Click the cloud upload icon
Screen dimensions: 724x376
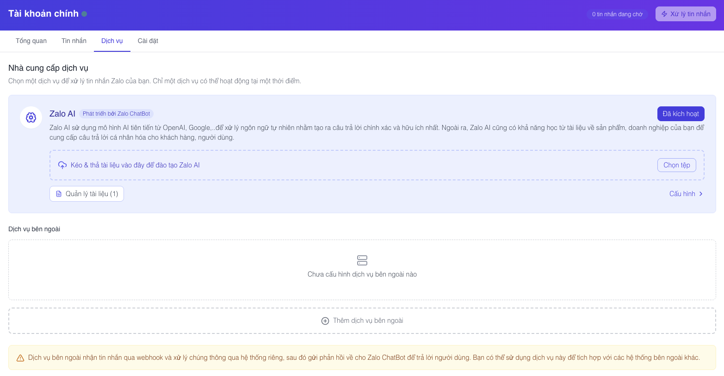[62, 165]
